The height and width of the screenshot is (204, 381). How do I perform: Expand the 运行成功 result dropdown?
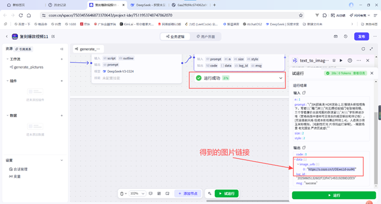pyautogui.click(x=281, y=78)
